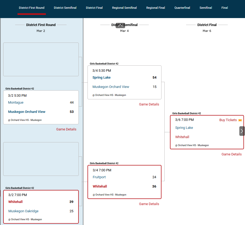Click Montague team name in first round
This screenshot has width=245, height=225.
(16, 103)
